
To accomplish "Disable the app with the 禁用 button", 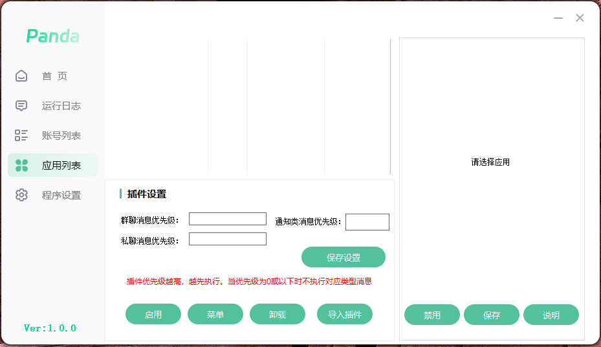I will click(432, 315).
